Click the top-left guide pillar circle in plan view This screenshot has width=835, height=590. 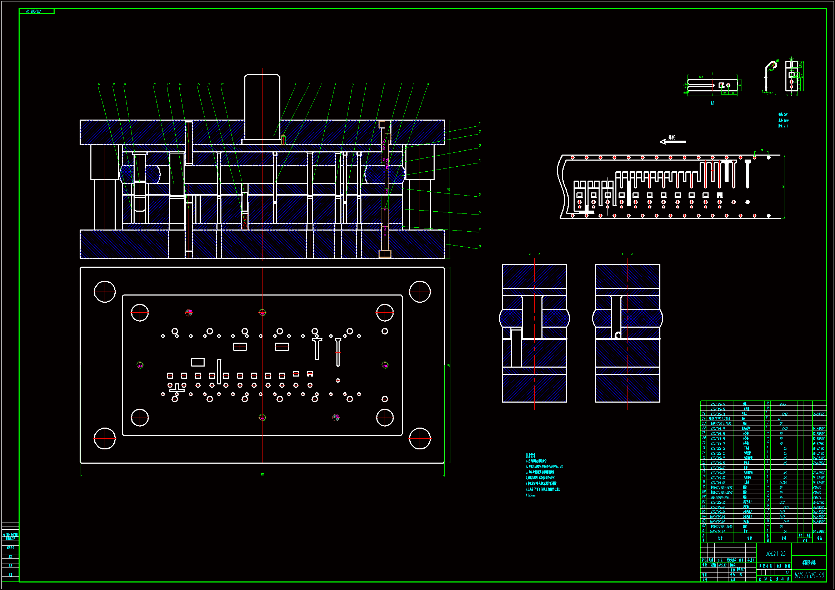coord(105,292)
